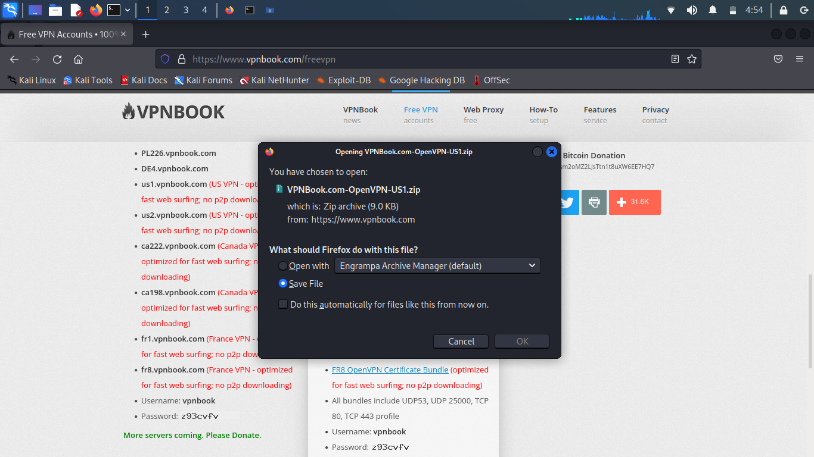Open the FR8 OpenVPN Certificate Bundle link

coord(390,370)
